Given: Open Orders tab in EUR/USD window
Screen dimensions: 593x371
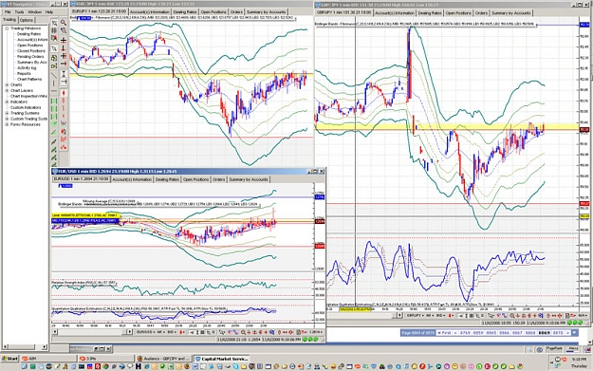Looking at the screenshot, I should click(x=218, y=179).
